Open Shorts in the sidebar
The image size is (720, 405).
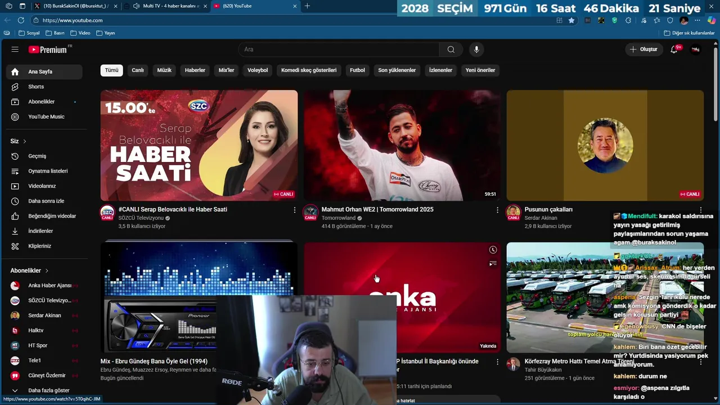coord(44,87)
